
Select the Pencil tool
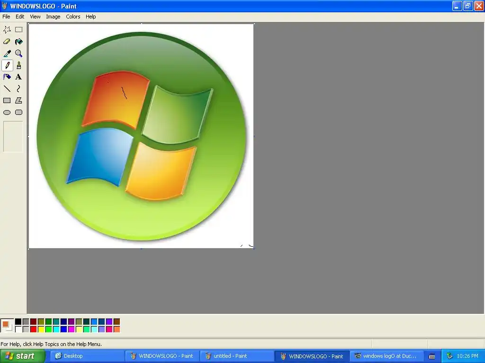pyautogui.click(x=7, y=65)
